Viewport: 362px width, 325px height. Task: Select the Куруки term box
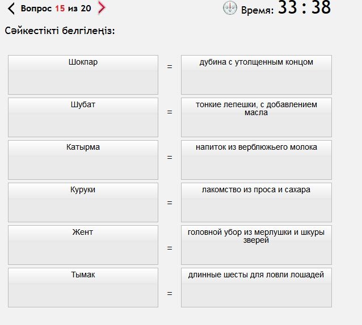(x=83, y=202)
